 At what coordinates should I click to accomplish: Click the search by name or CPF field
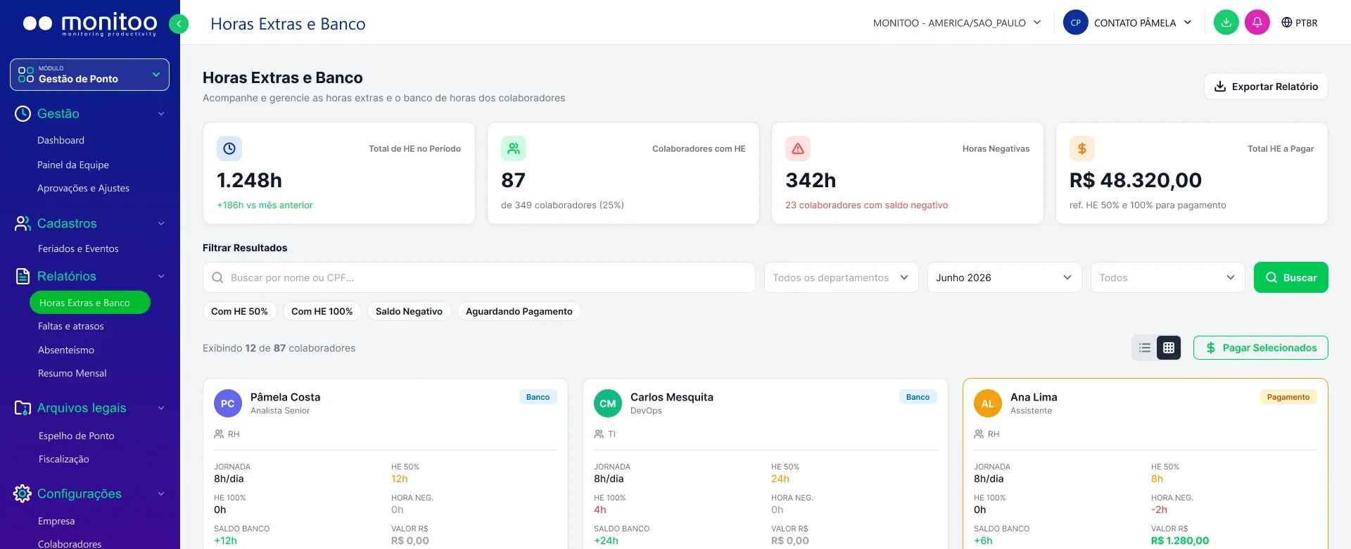coord(478,277)
